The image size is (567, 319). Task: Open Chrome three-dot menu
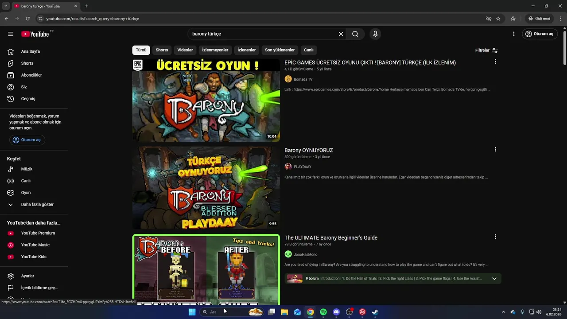point(560,19)
